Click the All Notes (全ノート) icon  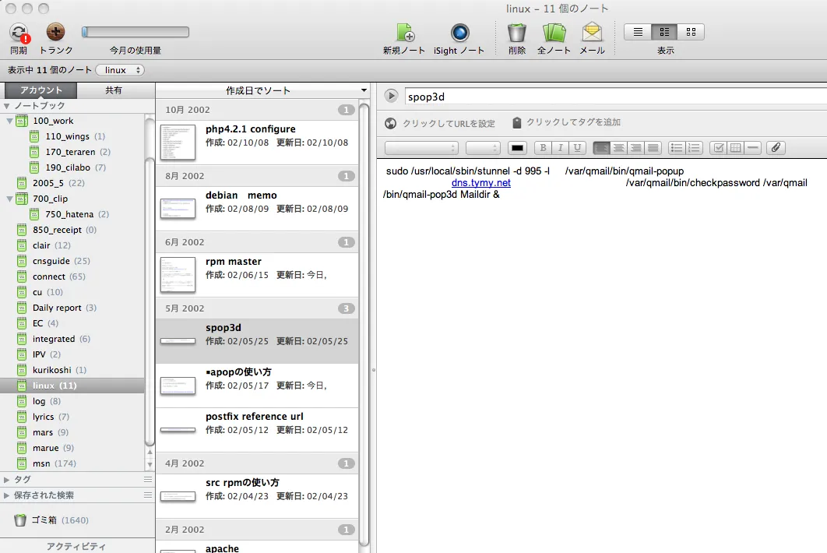pyautogui.click(x=554, y=33)
